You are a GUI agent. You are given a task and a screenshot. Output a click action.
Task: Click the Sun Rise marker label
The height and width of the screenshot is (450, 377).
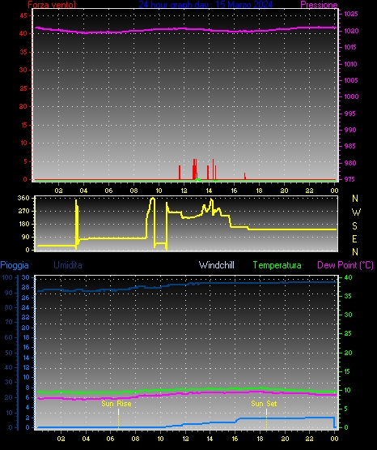116,404
